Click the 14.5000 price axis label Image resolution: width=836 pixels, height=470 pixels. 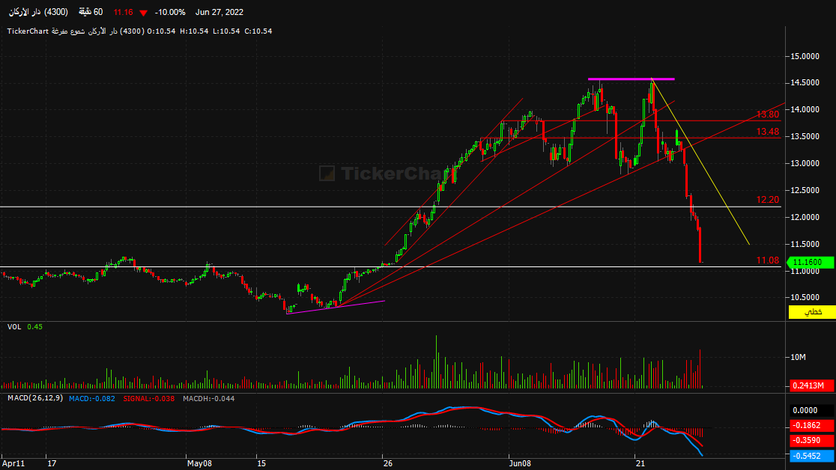pyautogui.click(x=805, y=82)
